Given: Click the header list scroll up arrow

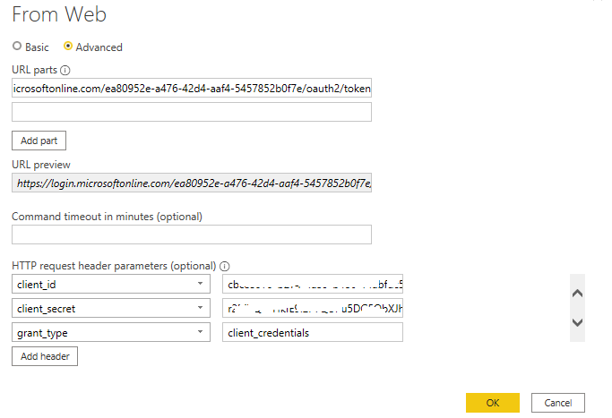Looking at the screenshot, I should 577,294.
